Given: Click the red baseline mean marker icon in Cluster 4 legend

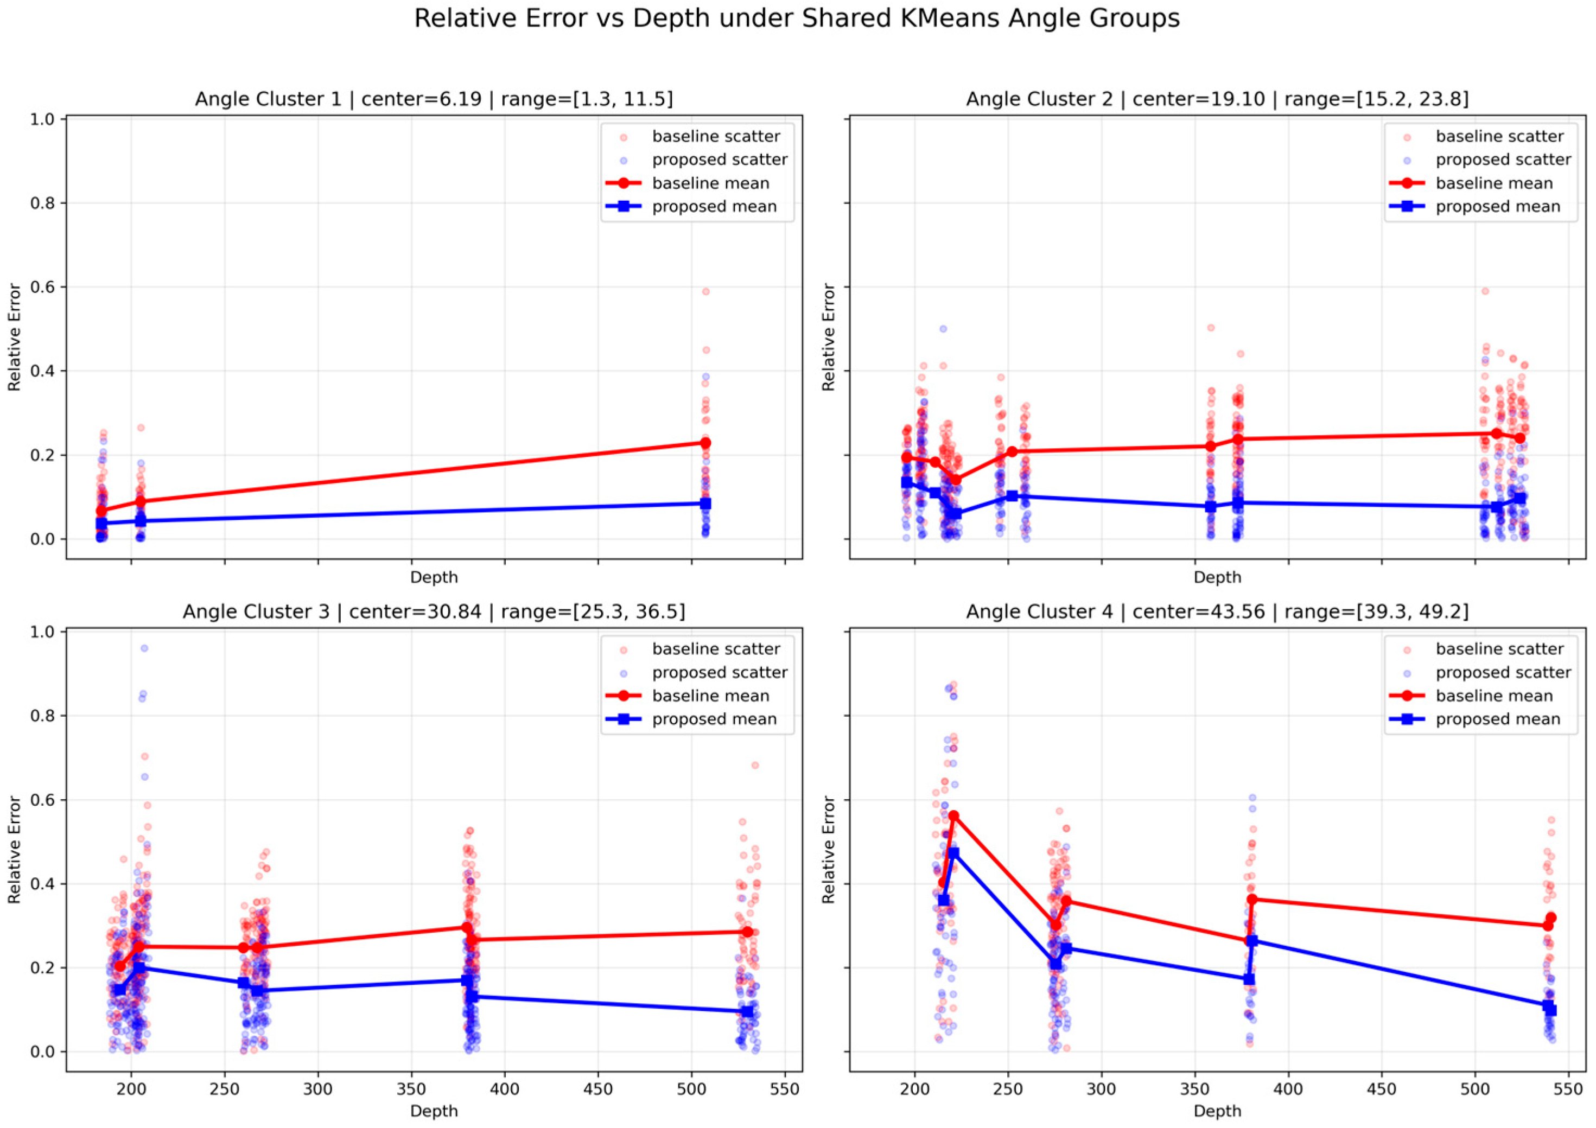Looking at the screenshot, I should 1408,696.
